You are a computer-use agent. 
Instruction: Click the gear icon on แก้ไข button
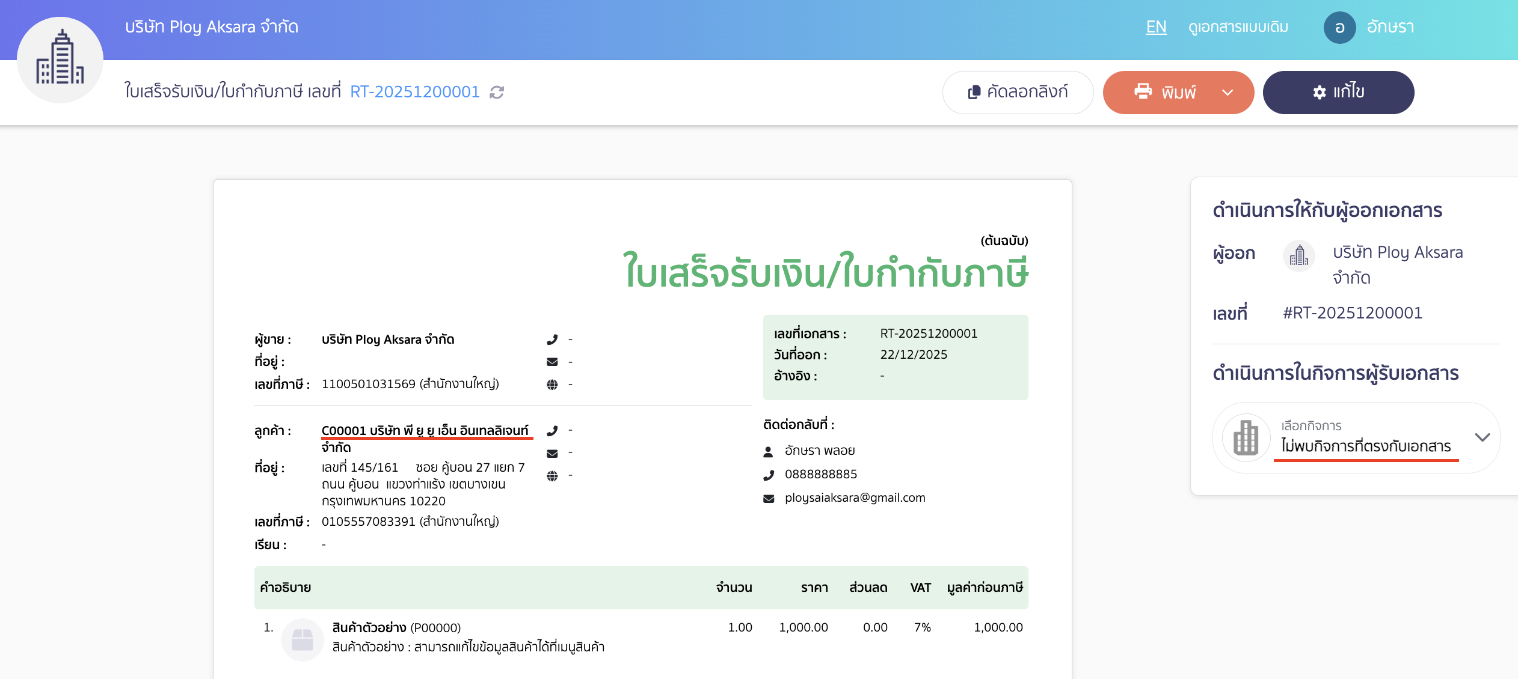point(1320,92)
